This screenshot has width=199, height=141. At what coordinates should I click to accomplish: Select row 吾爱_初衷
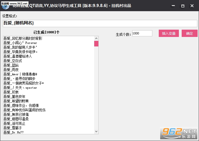[49, 92]
